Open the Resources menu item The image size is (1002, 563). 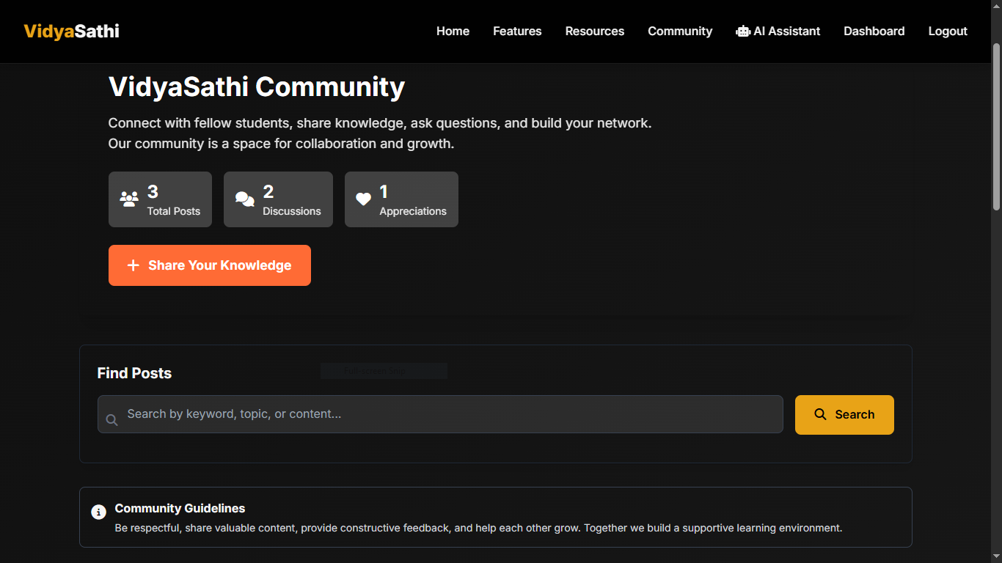(x=595, y=31)
